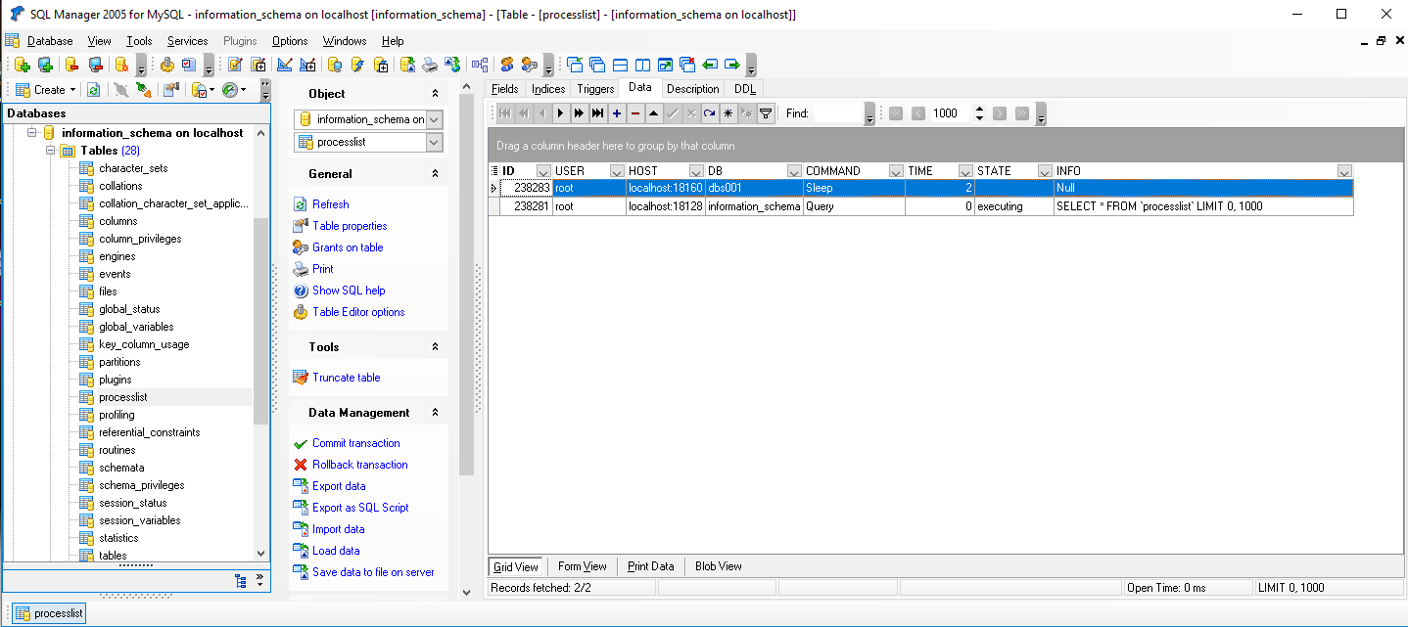Open the processlist table selector combo box
This screenshot has height=627, width=1408.
click(x=368, y=143)
